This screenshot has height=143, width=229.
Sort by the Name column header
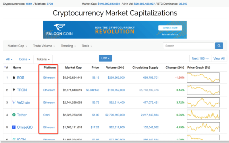[x=17, y=68]
